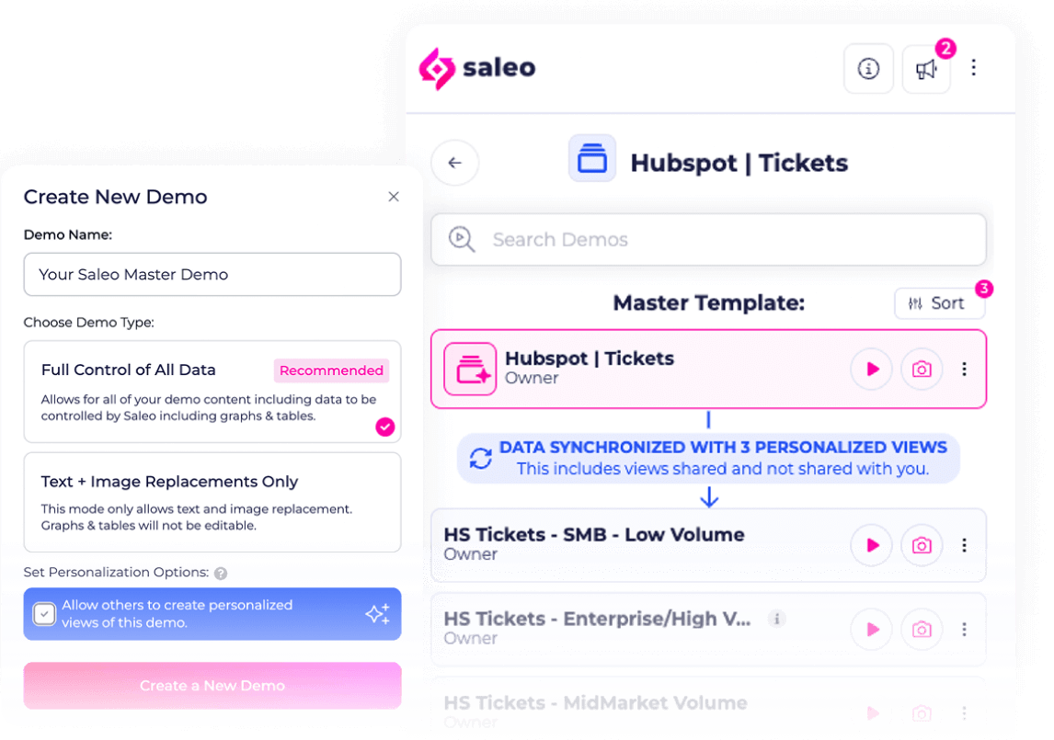
Task: Play HS Tickets - SMB - Low Volume
Action: (872, 545)
